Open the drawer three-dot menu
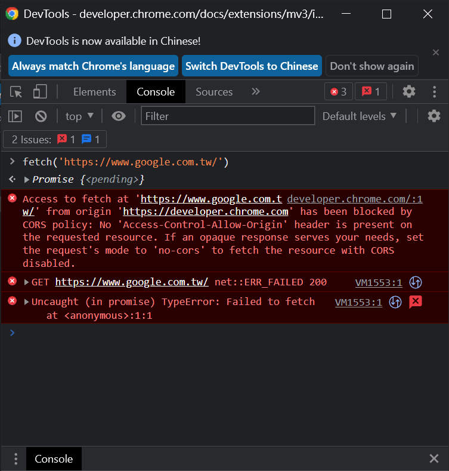Screen dimensions: 449x471 (16, 458)
